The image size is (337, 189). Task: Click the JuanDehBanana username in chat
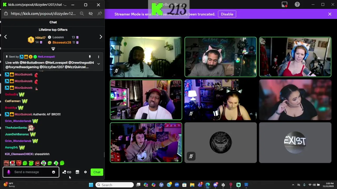(17, 134)
